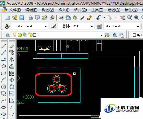
Task: Expand the dimension style 副本 123 dropdown
Action: [x=92, y=27]
